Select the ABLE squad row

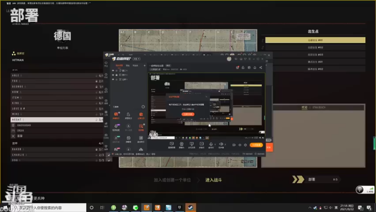pyautogui.click(x=57, y=75)
